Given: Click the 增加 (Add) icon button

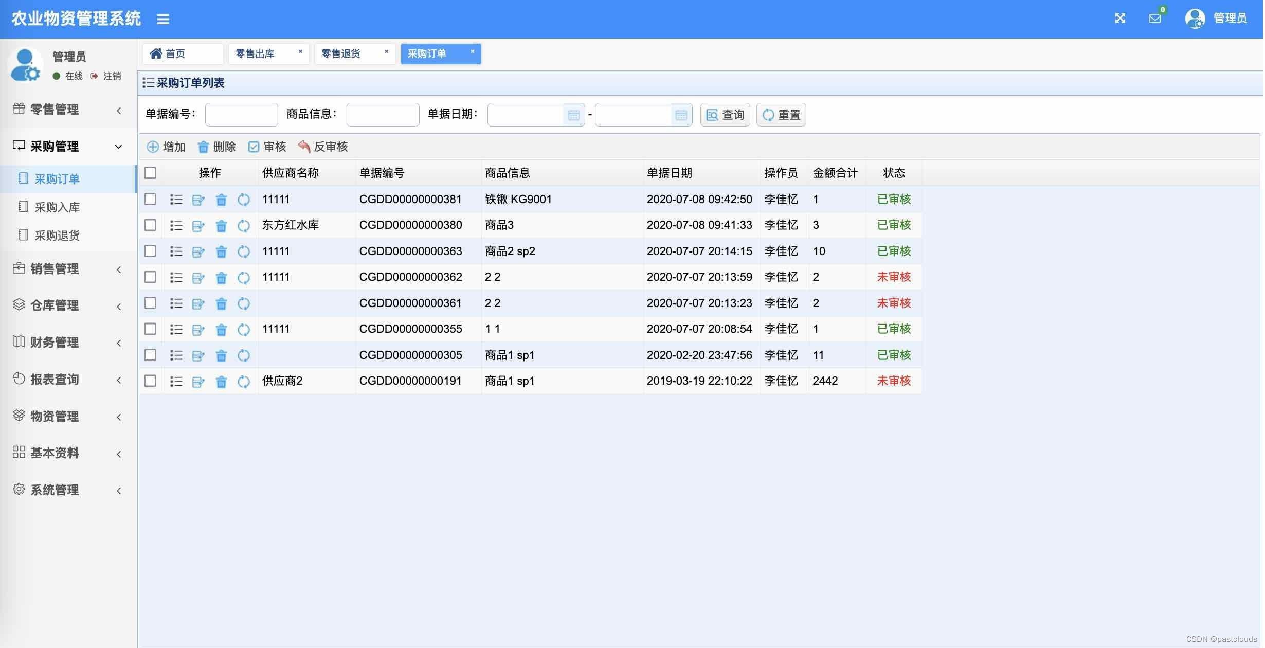Looking at the screenshot, I should point(153,147).
